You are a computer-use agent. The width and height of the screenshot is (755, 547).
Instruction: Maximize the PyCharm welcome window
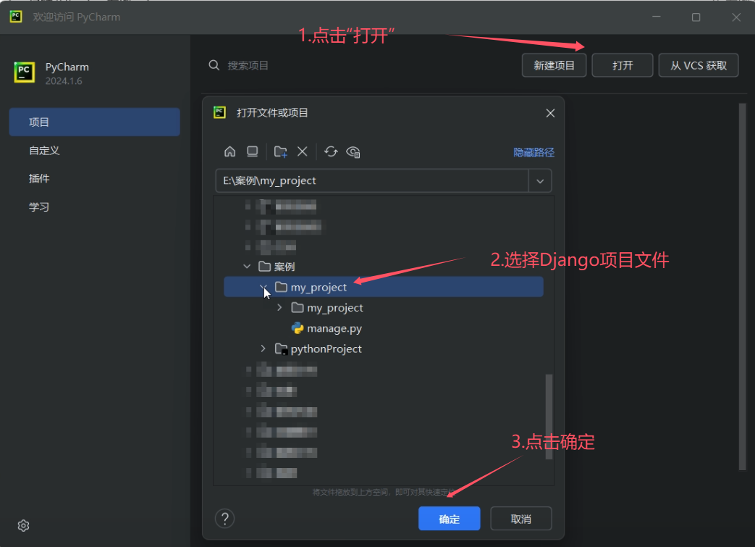(696, 17)
